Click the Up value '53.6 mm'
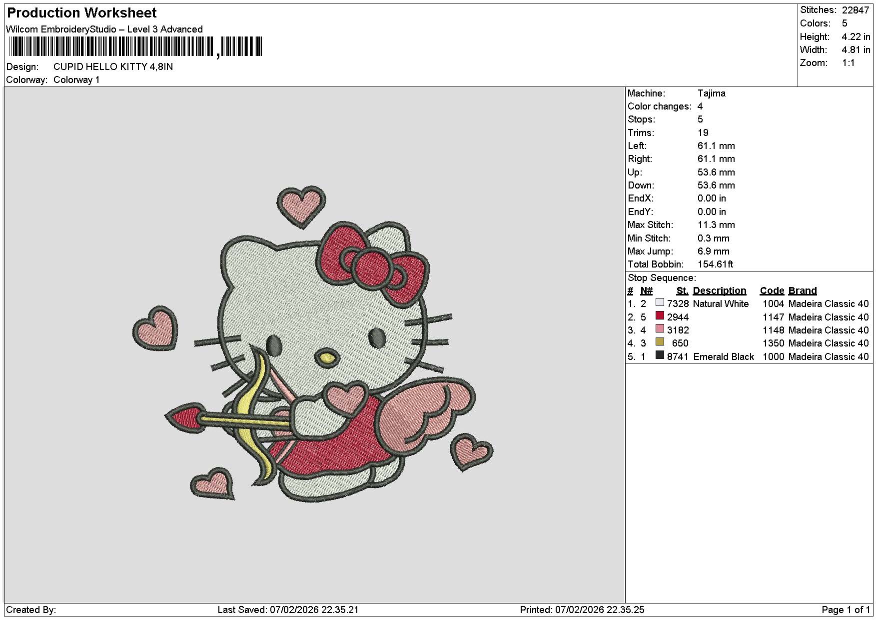Image resolution: width=877 pixels, height=620 pixels. [716, 172]
